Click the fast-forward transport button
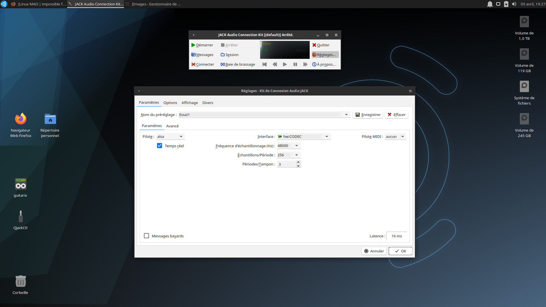Image resolution: width=546 pixels, height=307 pixels. [305, 65]
